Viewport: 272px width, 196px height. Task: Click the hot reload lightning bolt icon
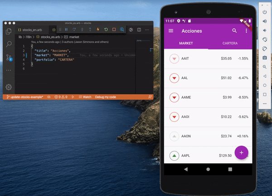(98, 30)
